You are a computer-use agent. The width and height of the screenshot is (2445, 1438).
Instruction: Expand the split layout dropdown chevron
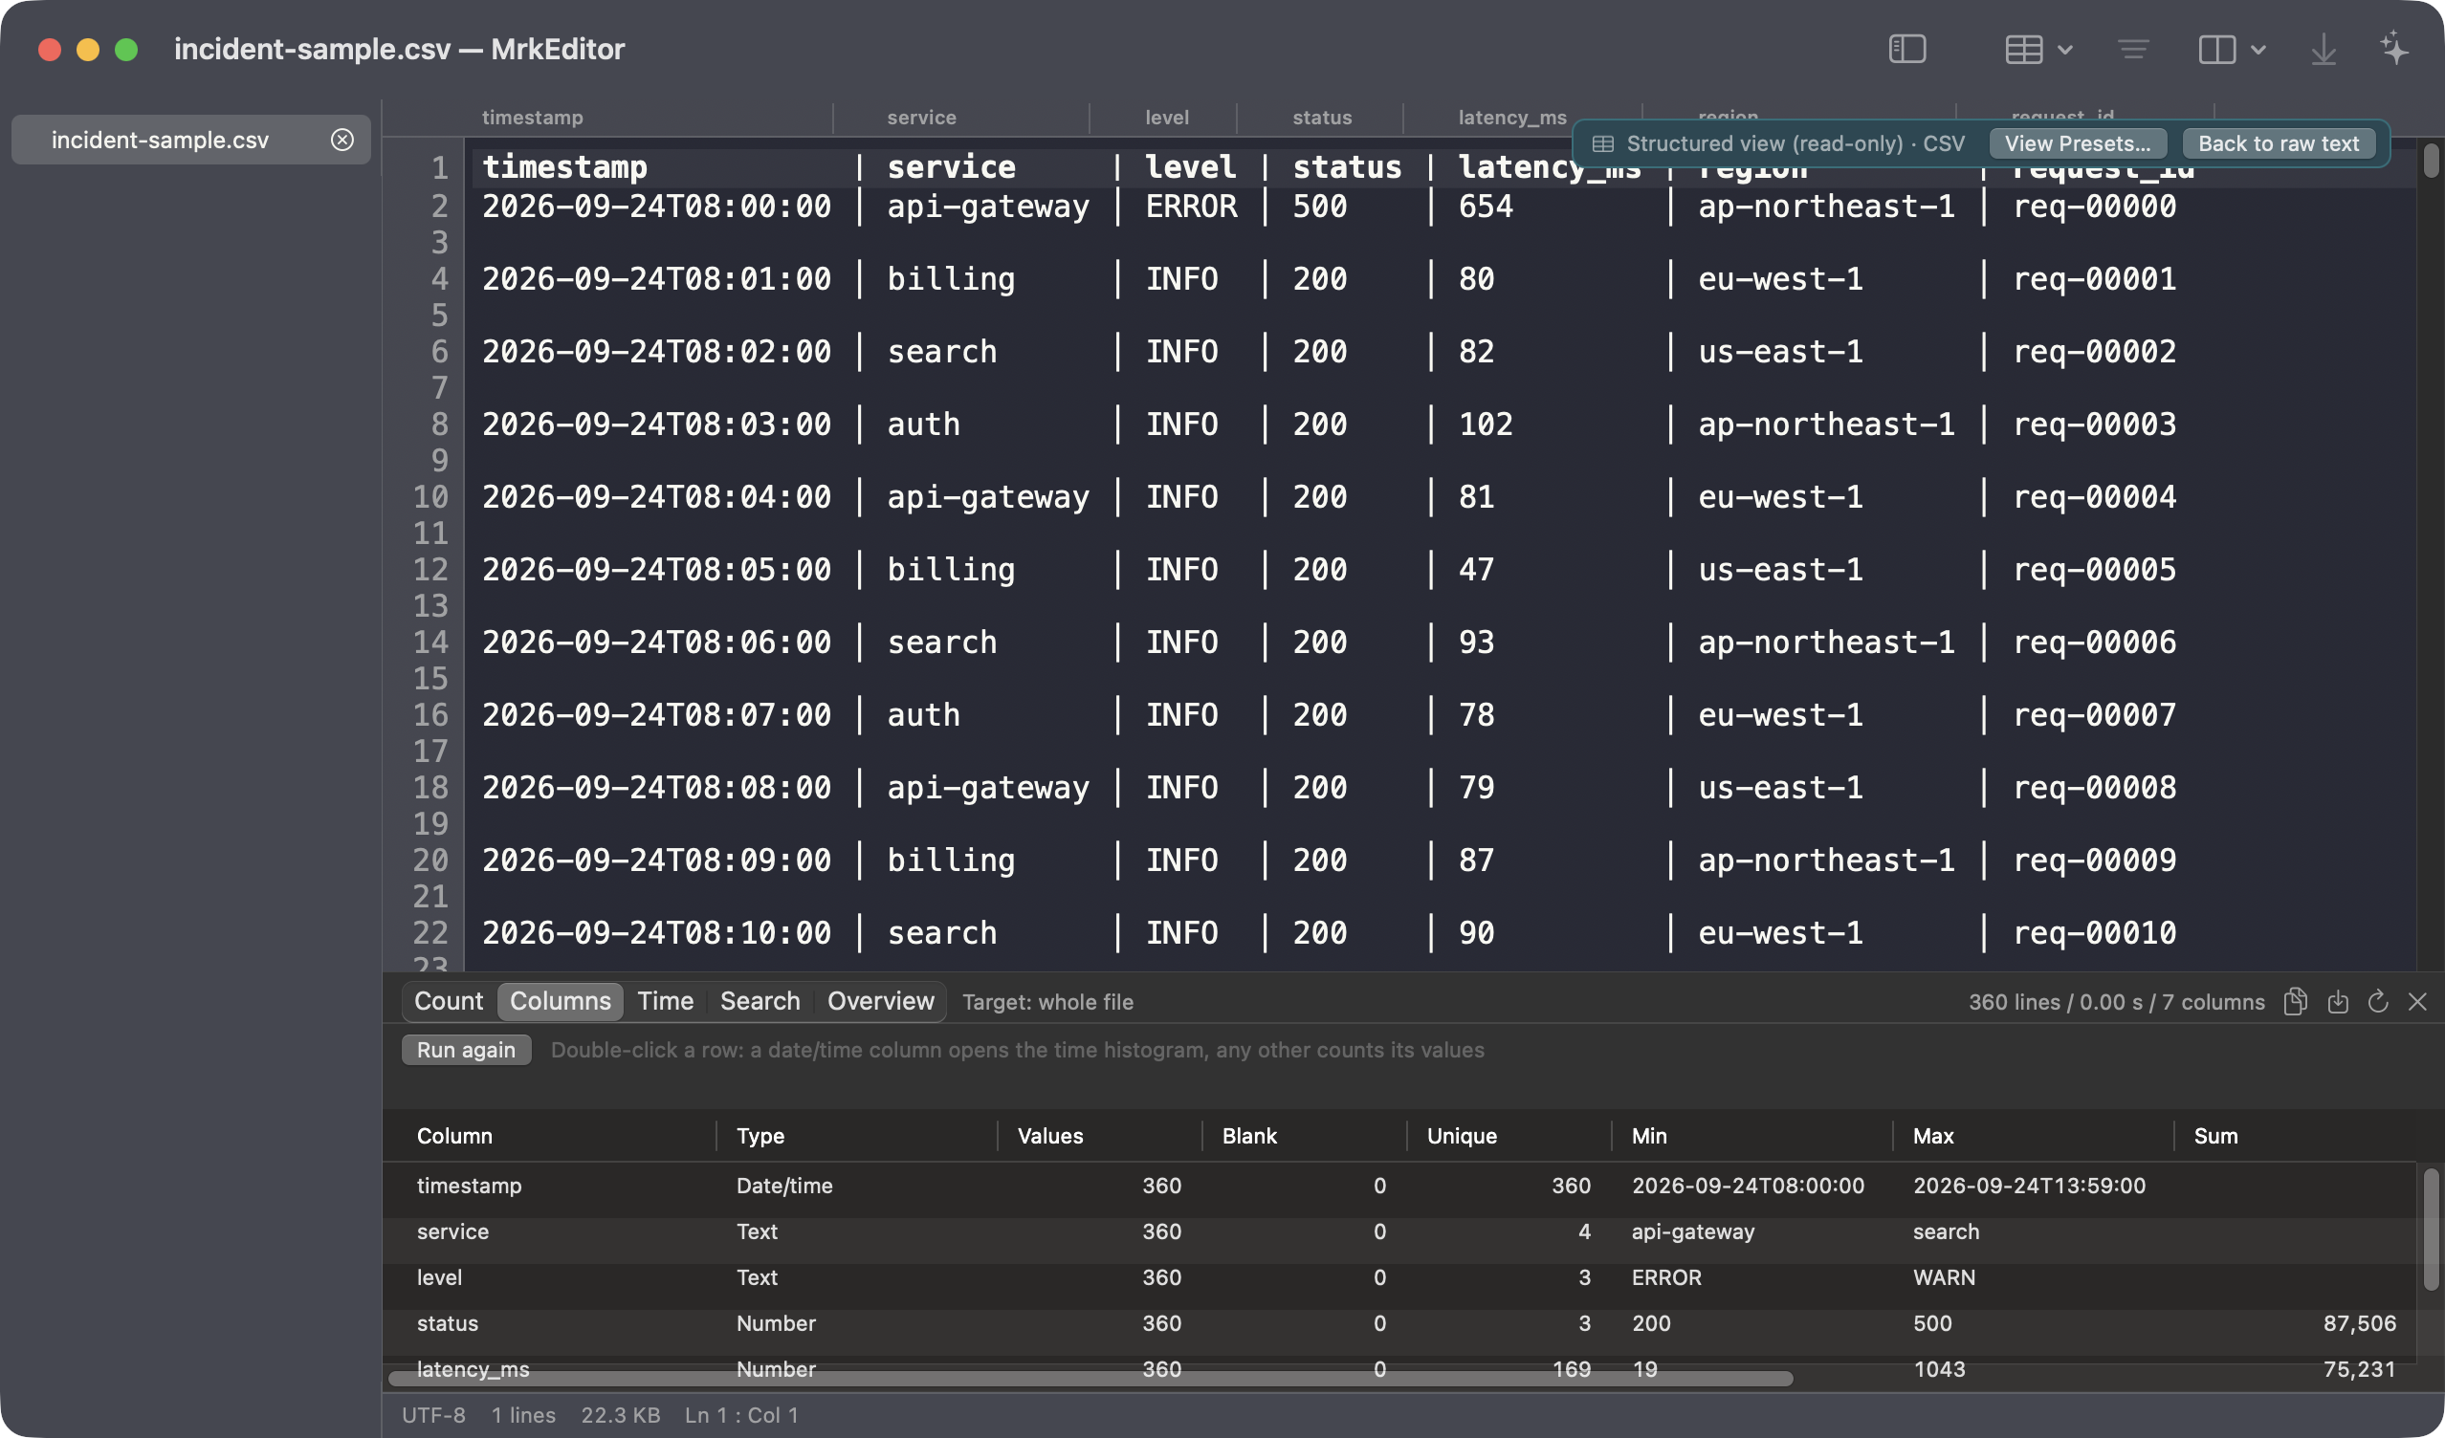(x=2258, y=50)
